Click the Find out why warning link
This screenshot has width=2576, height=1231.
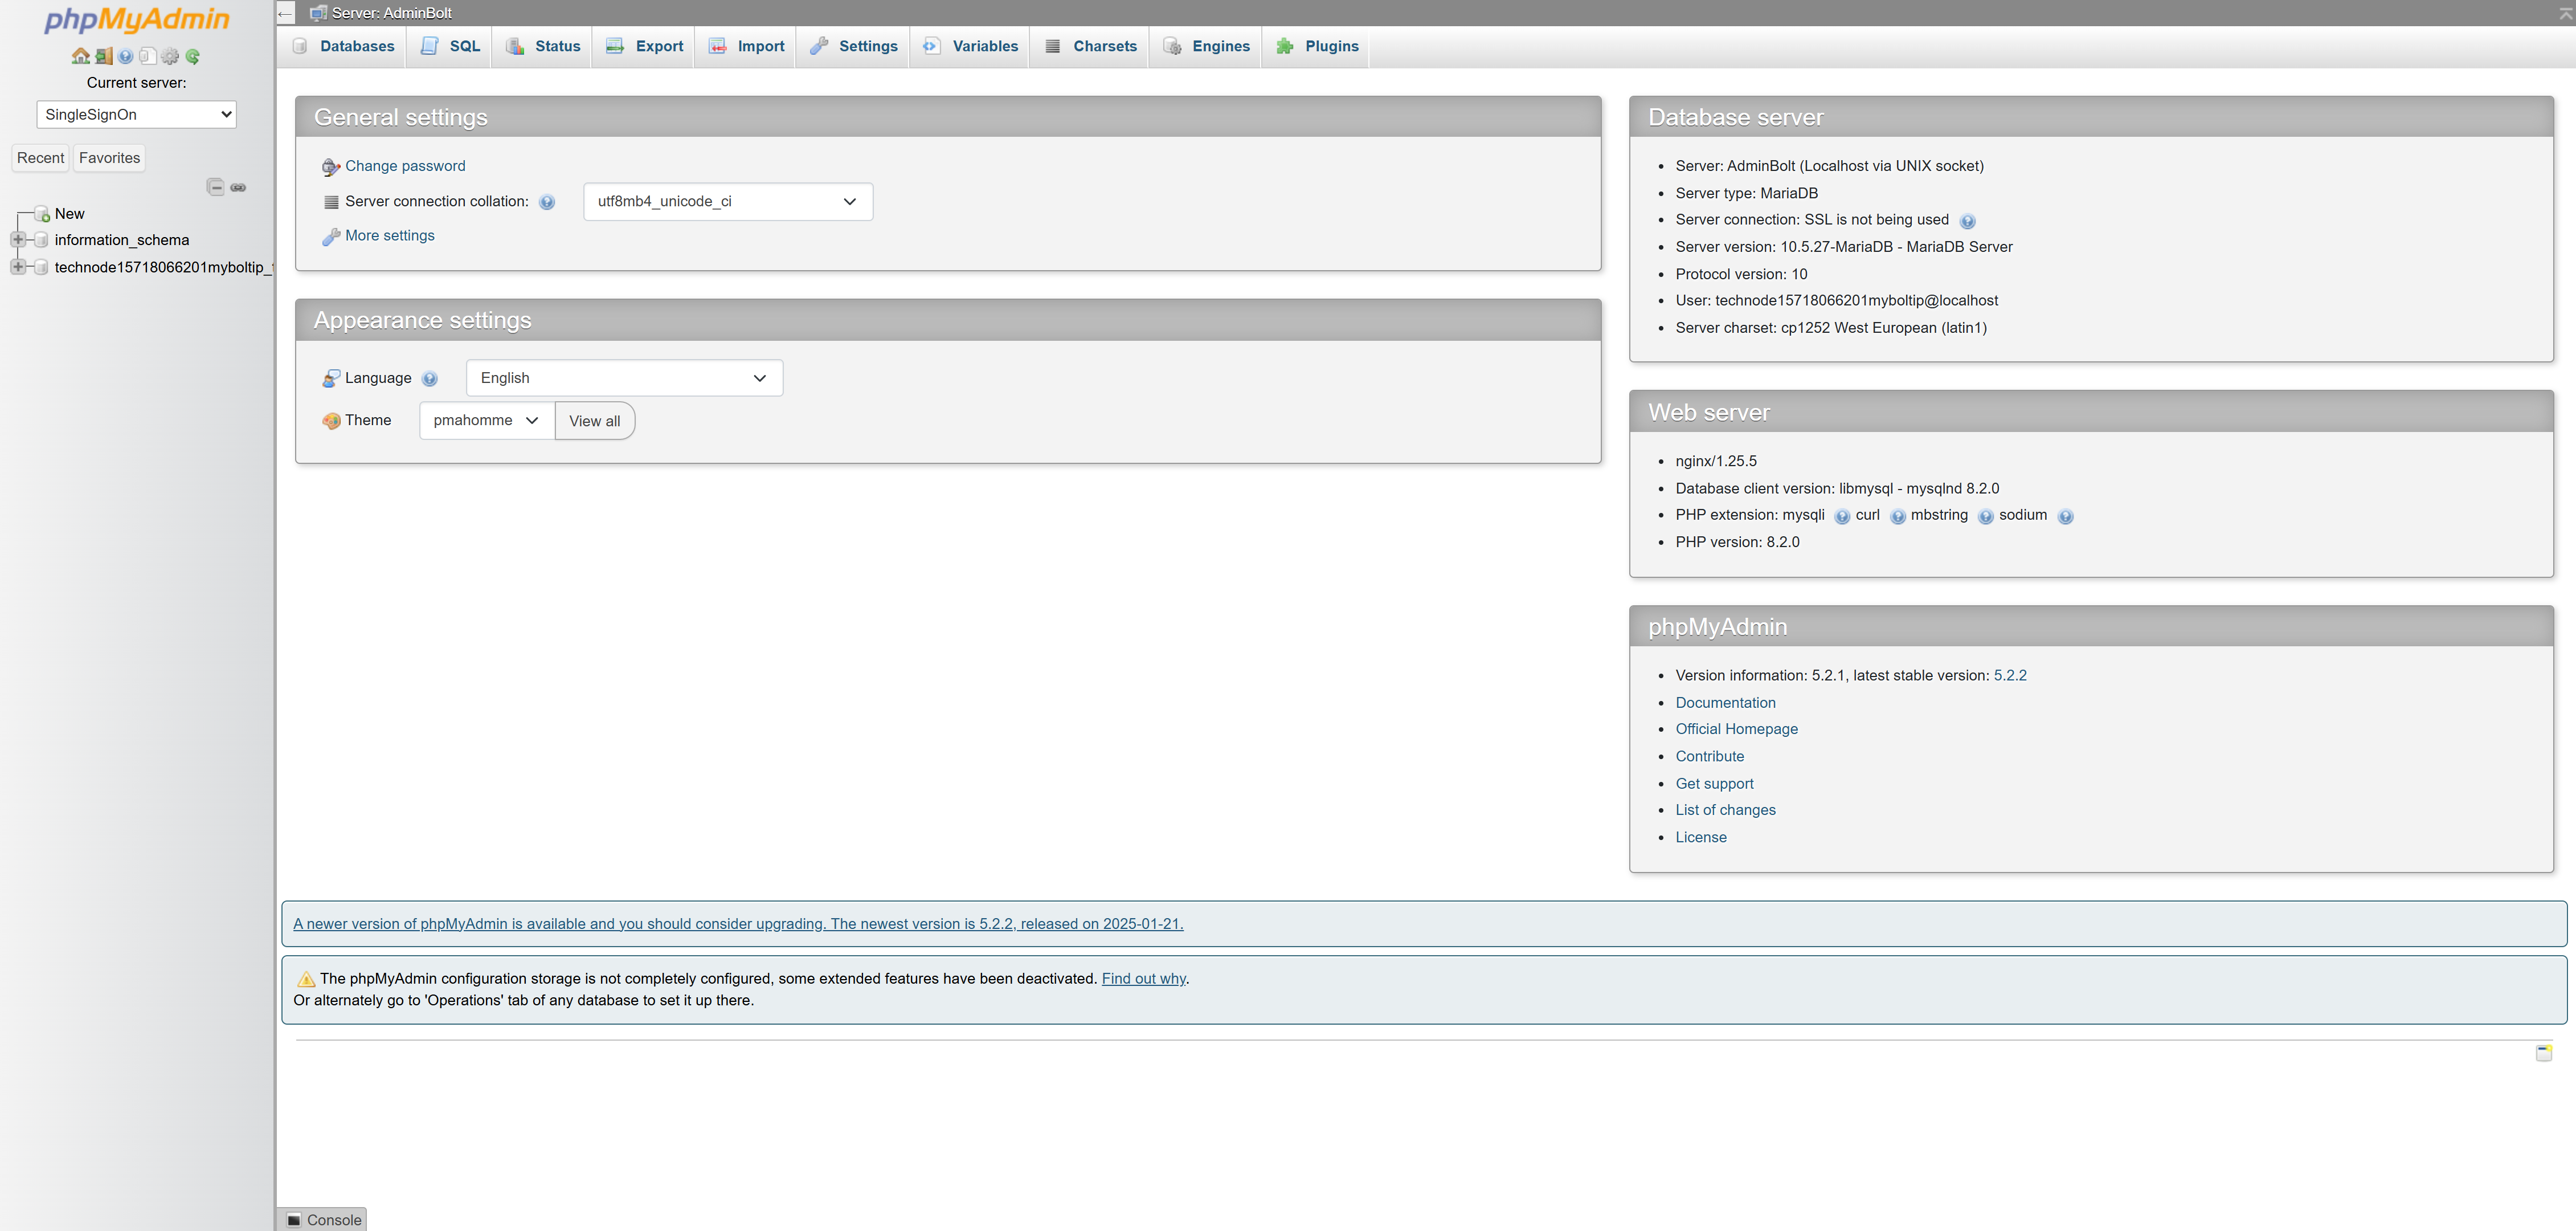click(x=1142, y=978)
